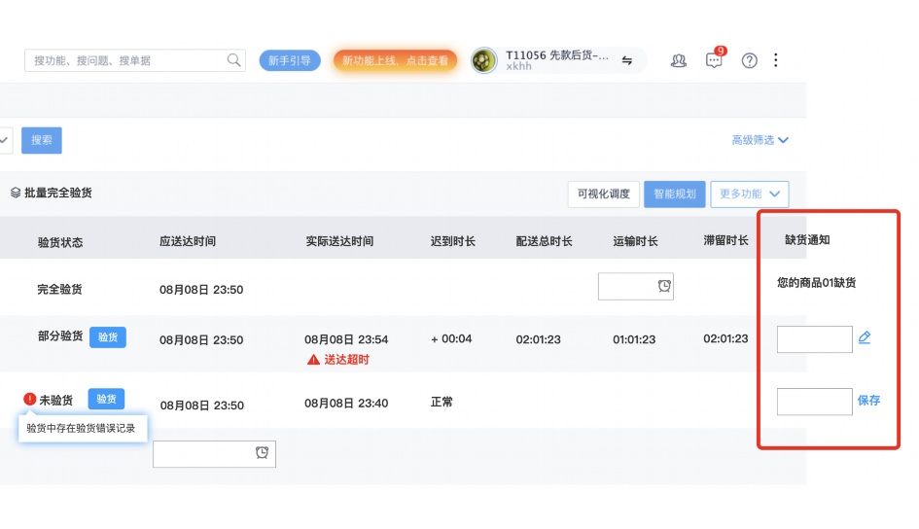Image resolution: width=919 pixels, height=529 pixels.
Task: Click 验货 button in 部分验货 row
Action: click(x=108, y=336)
